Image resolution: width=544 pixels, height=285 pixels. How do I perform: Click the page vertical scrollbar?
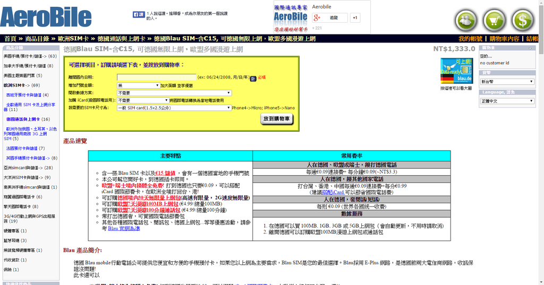coord(541,142)
